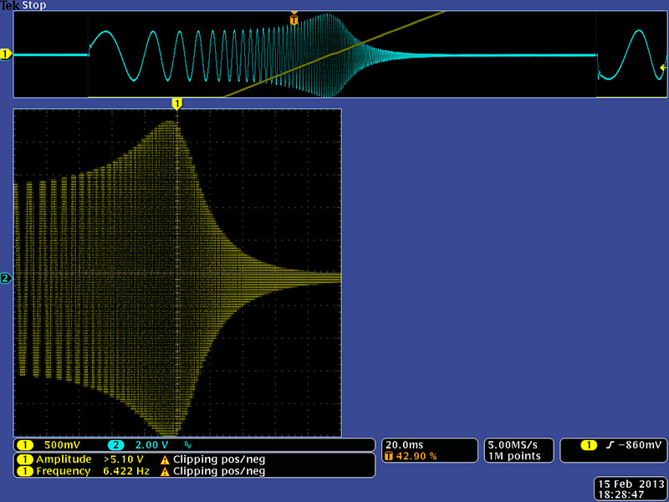
Task: Open the 1M points record length setting
Action: [x=513, y=456]
